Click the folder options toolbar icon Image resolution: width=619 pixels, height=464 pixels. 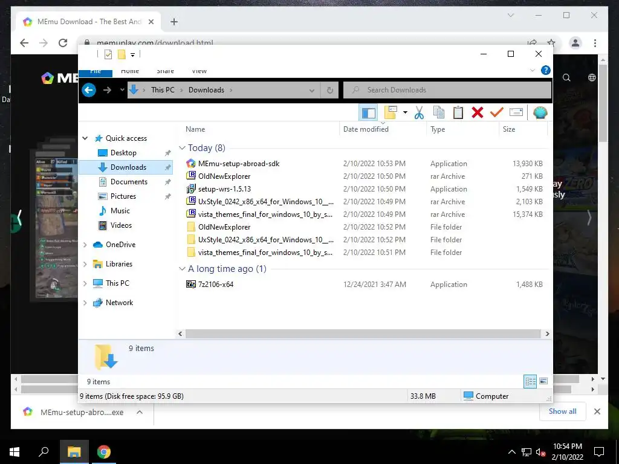391,112
